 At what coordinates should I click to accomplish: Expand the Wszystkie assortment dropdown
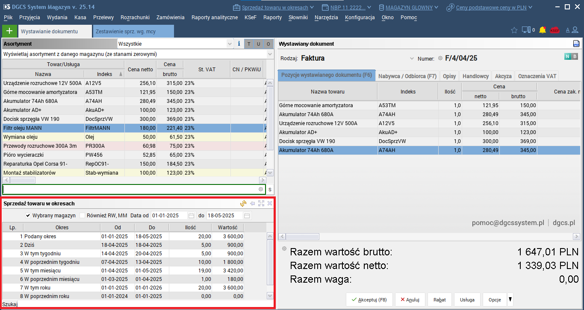click(230, 44)
